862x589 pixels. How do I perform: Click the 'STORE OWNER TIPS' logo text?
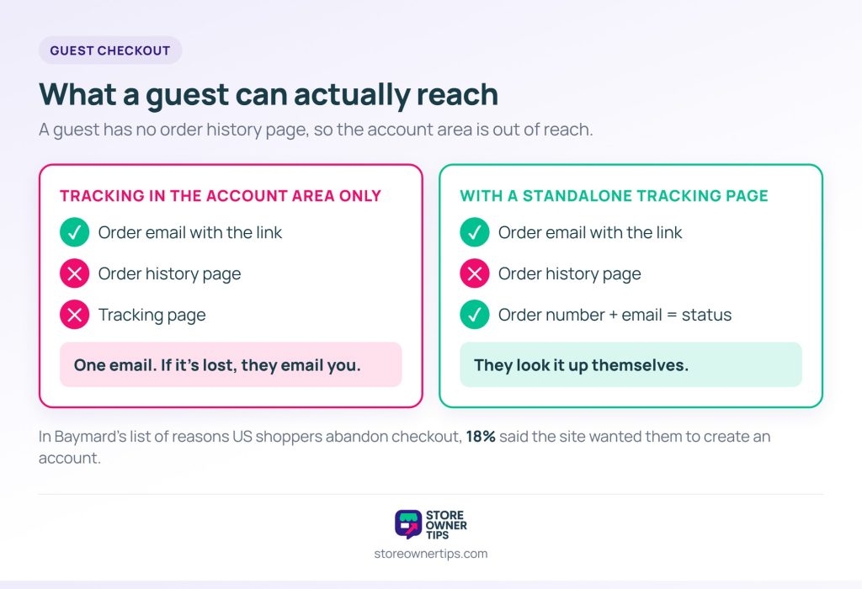[x=446, y=525]
